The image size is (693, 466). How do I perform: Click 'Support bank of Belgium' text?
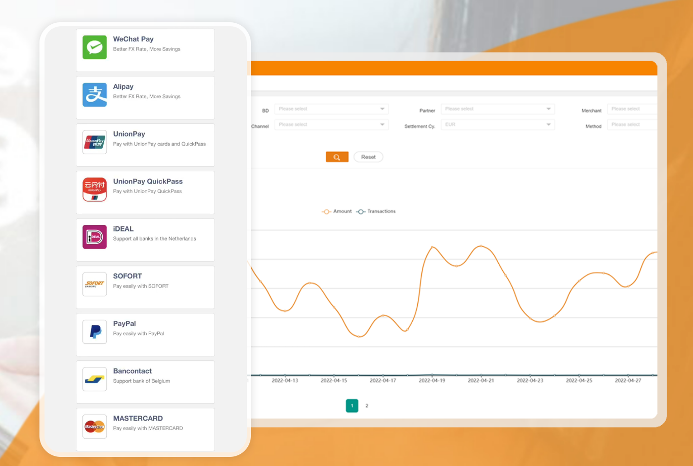tap(141, 381)
